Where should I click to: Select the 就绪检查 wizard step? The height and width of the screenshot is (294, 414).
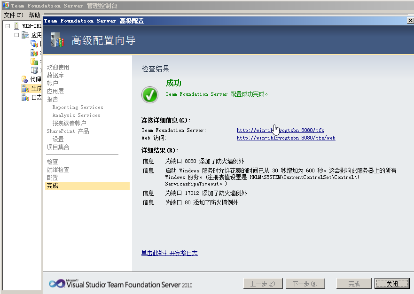tap(58, 170)
